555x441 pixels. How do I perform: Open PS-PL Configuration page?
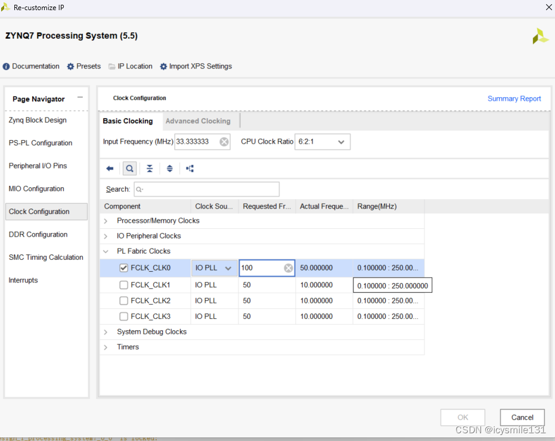(41, 143)
